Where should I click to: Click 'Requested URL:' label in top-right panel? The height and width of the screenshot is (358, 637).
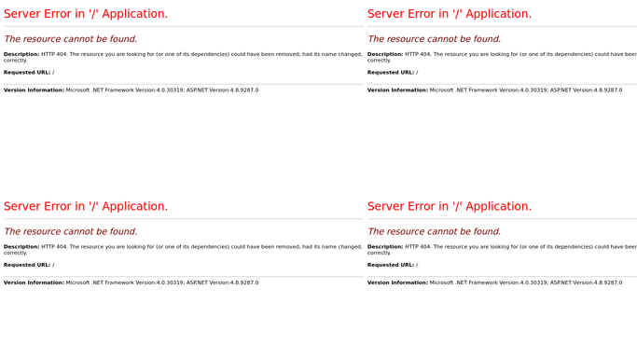(391, 72)
